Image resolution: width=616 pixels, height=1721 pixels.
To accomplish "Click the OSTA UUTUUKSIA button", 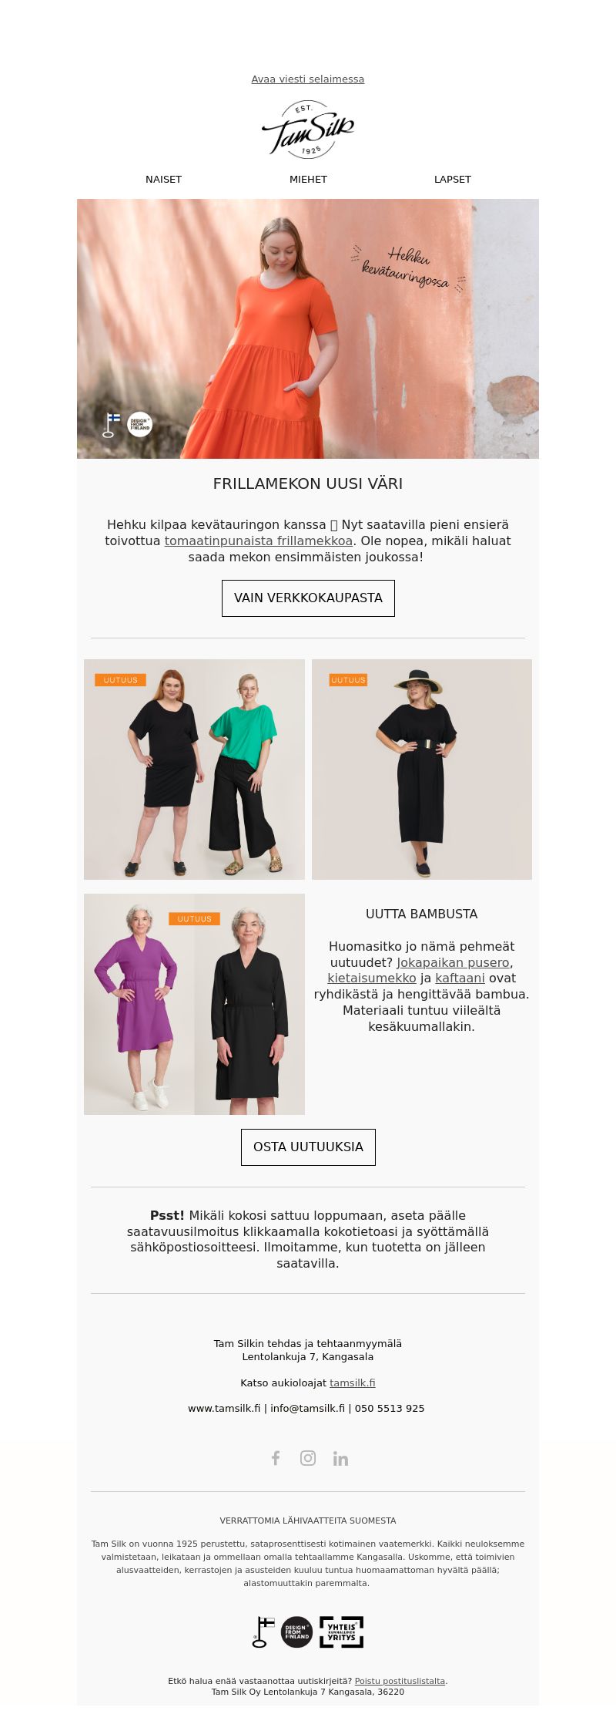I will (308, 1147).
